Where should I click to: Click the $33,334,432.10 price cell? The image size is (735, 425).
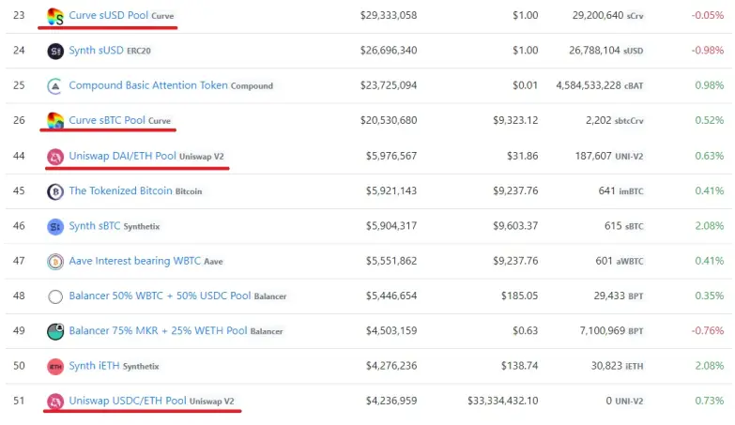pos(503,401)
